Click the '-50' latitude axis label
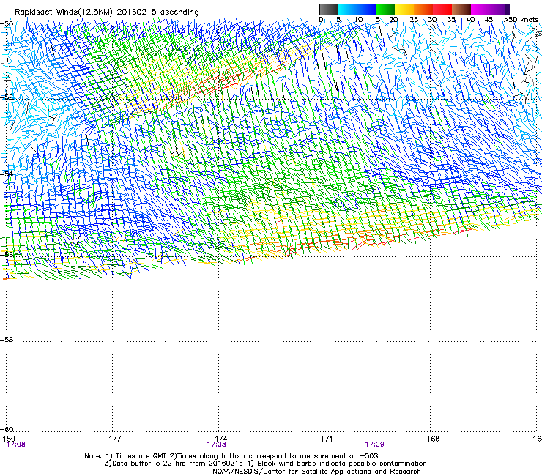The width and height of the screenshot is (542, 476). [7, 24]
